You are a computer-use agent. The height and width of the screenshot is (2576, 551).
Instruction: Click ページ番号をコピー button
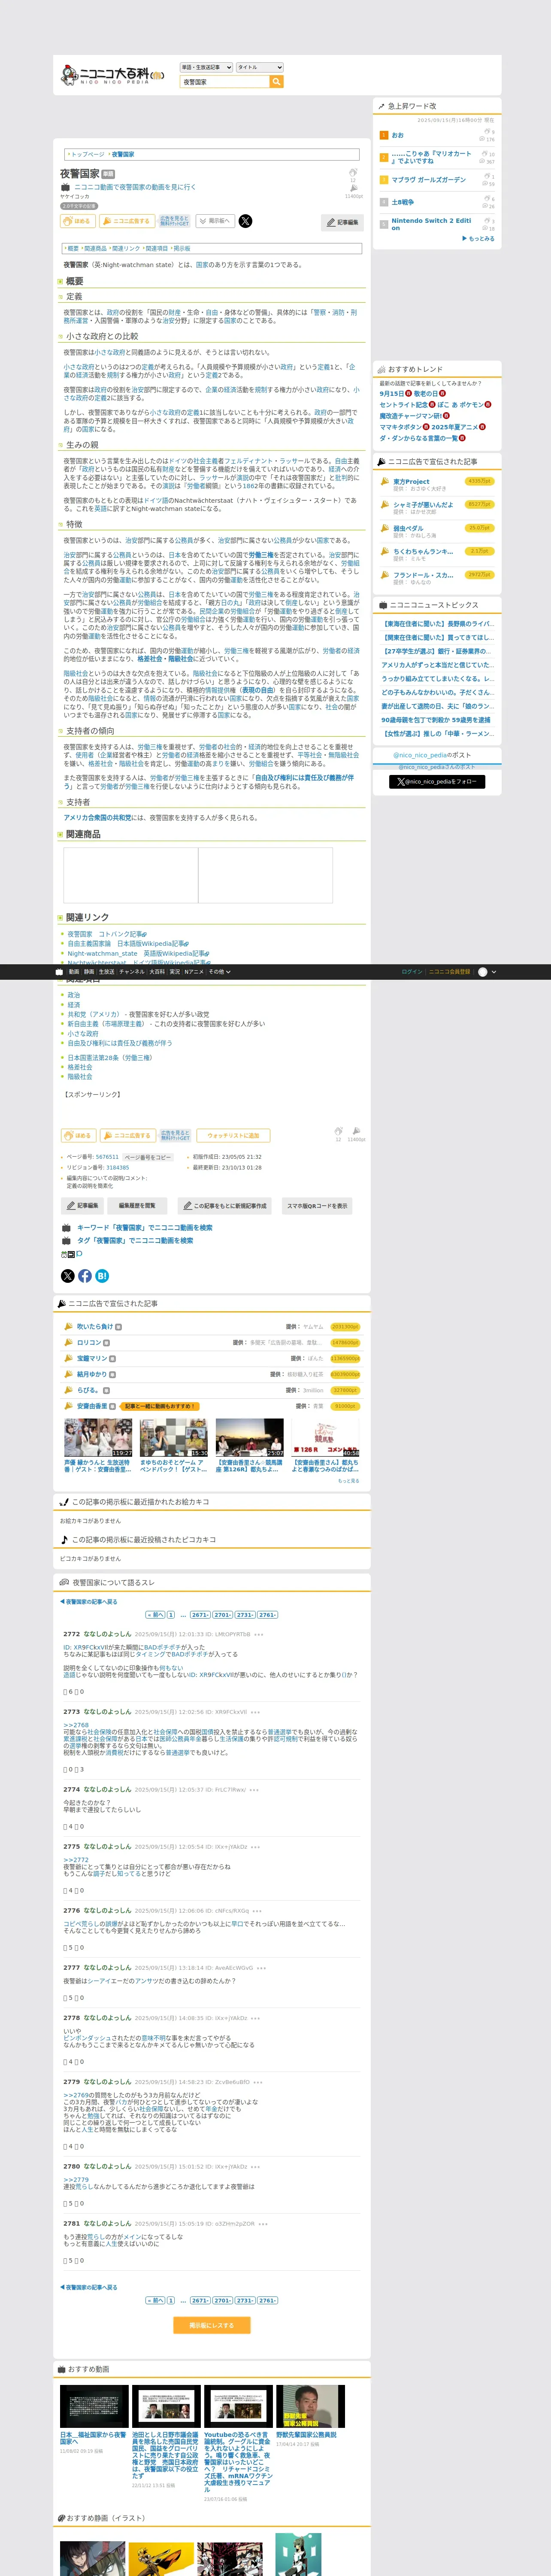click(147, 1157)
